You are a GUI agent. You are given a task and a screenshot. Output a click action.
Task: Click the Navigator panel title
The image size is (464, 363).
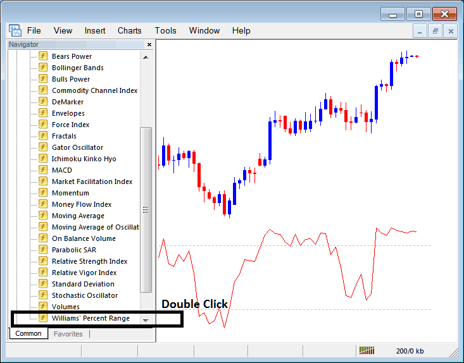pyautogui.click(x=23, y=44)
